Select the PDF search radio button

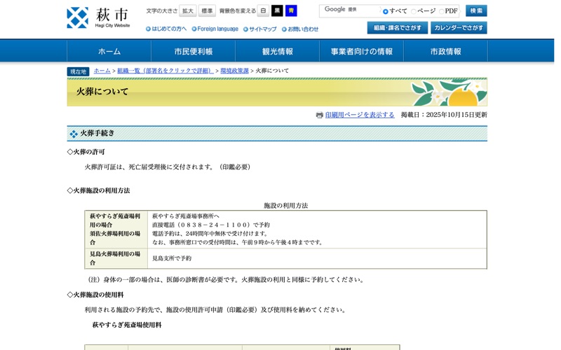pyautogui.click(x=442, y=11)
